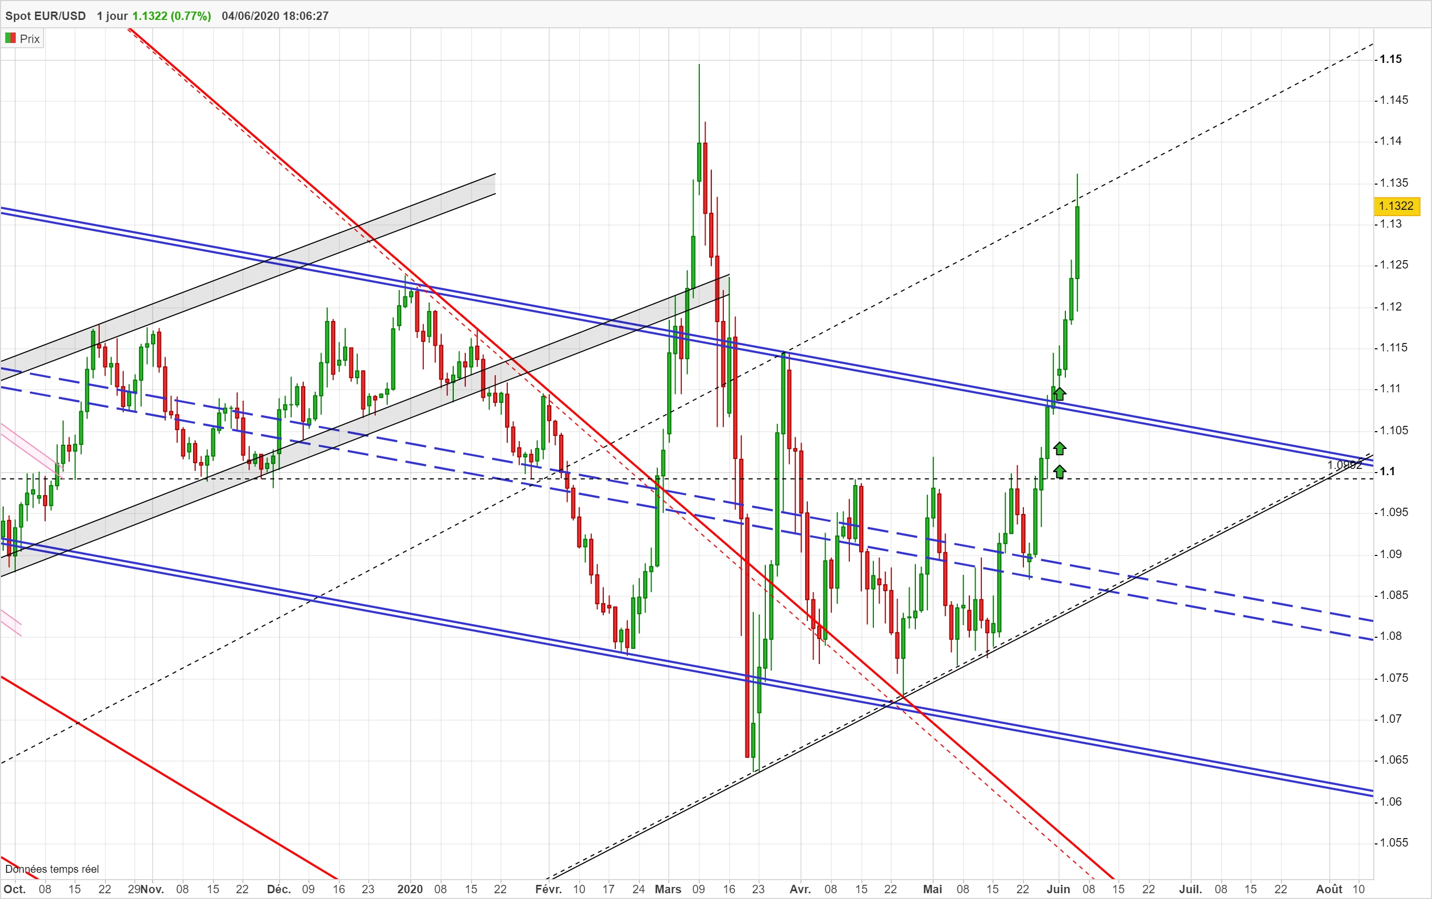This screenshot has width=1432, height=899.
Task: Click the 1.055 price axis label
Action: pyautogui.click(x=1393, y=842)
